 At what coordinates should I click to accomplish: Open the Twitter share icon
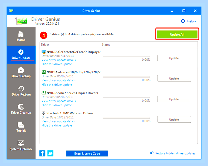tap(50, 153)
